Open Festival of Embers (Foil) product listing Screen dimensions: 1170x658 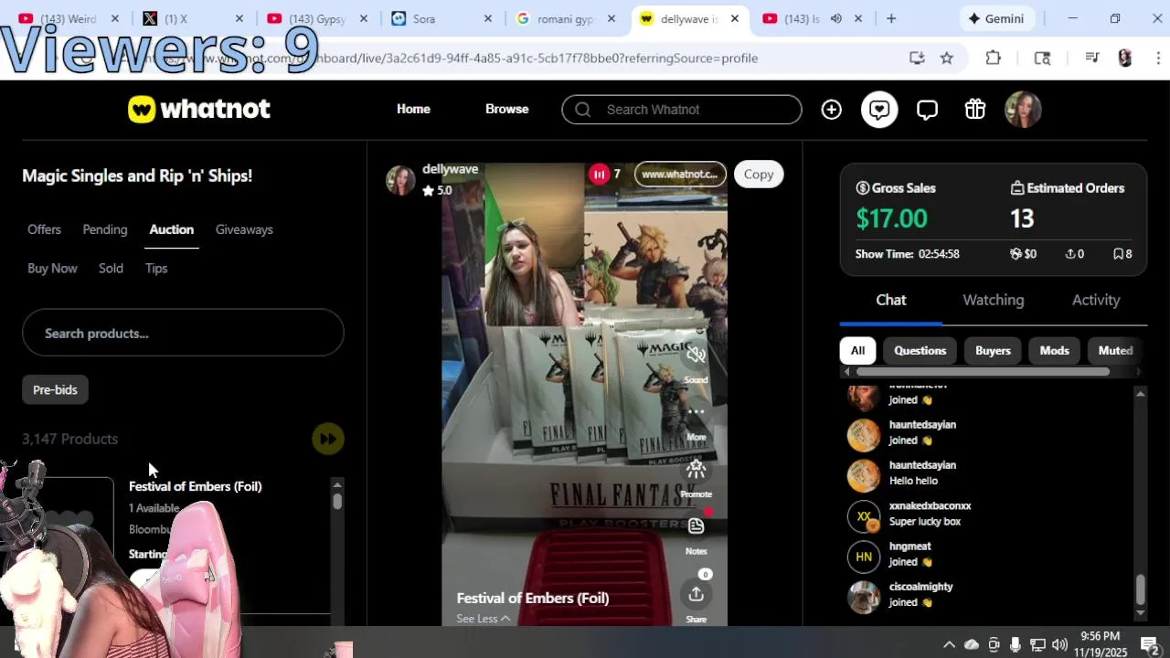[195, 486]
